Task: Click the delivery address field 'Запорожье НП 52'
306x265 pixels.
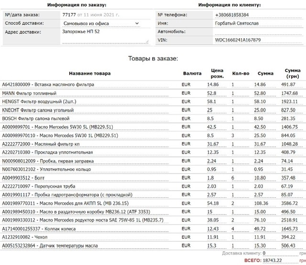Action: point(105,36)
